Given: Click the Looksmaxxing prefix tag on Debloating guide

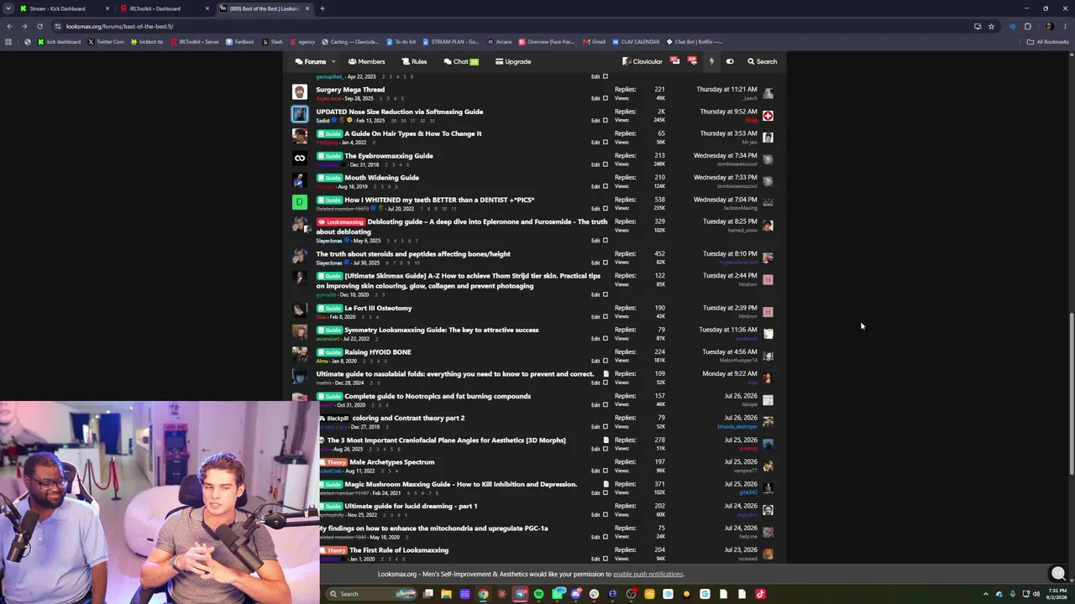Looking at the screenshot, I should click(x=340, y=222).
